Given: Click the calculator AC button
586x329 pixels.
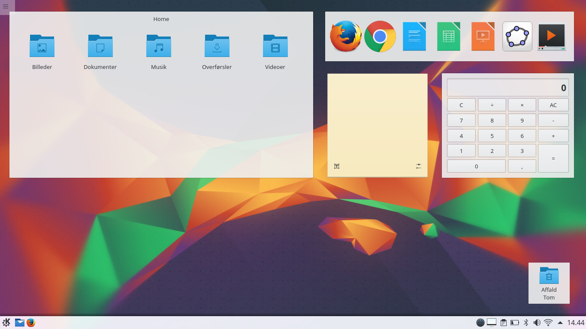Looking at the screenshot, I should pyautogui.click(x=553, y=105).
